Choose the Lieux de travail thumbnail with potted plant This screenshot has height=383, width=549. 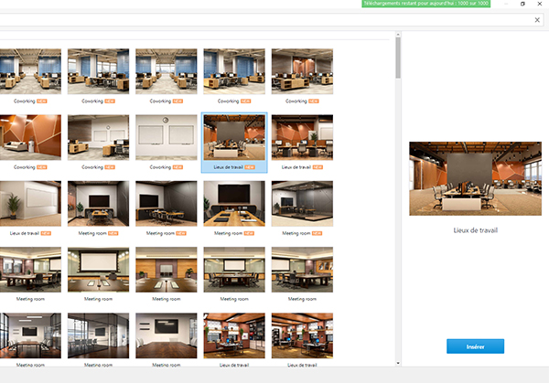tap(30, 204)
